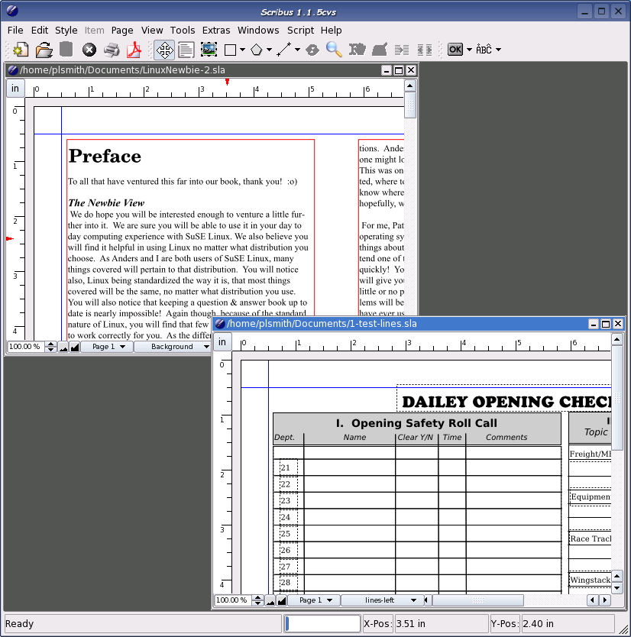Select the Insert Picture frame tool
Viewport: 631px width, 637px height.
[x=208, y=50]
